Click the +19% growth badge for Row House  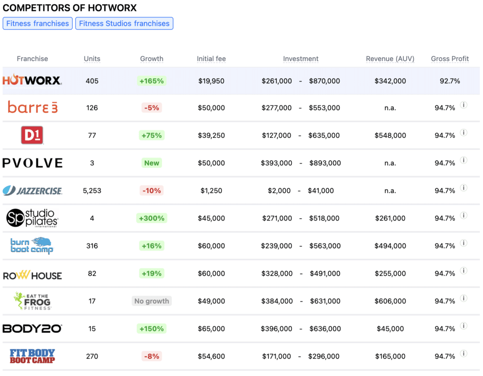pos(151,273)
